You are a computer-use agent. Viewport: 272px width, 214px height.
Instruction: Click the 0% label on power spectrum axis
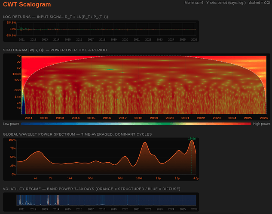[x=14, y=175]
